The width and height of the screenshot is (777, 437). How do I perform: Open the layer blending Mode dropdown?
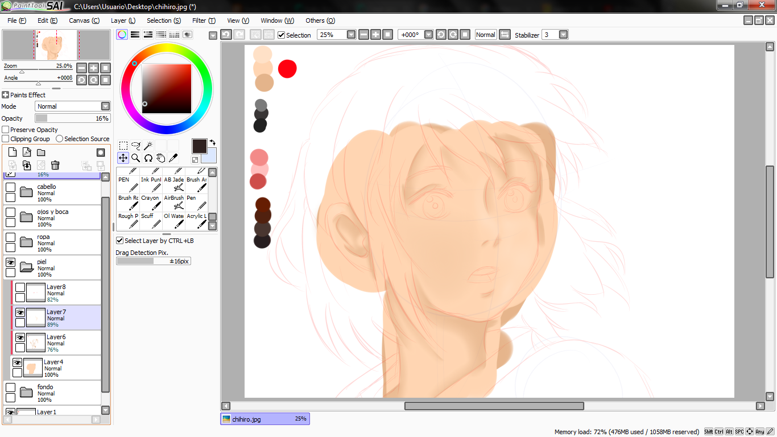coord(105,106)
